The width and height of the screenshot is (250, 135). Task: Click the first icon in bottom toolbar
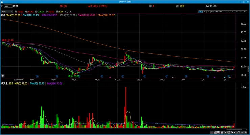pyautogui.click(x=211, y=132)
